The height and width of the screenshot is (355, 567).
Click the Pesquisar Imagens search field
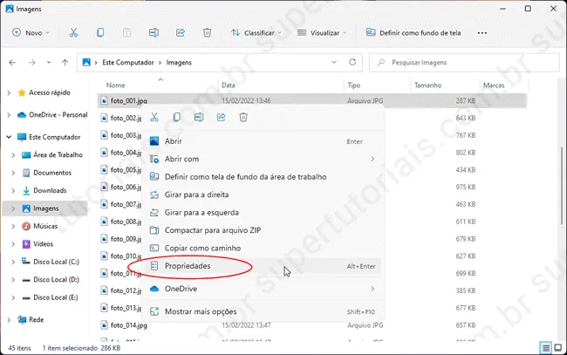(464, 63)
